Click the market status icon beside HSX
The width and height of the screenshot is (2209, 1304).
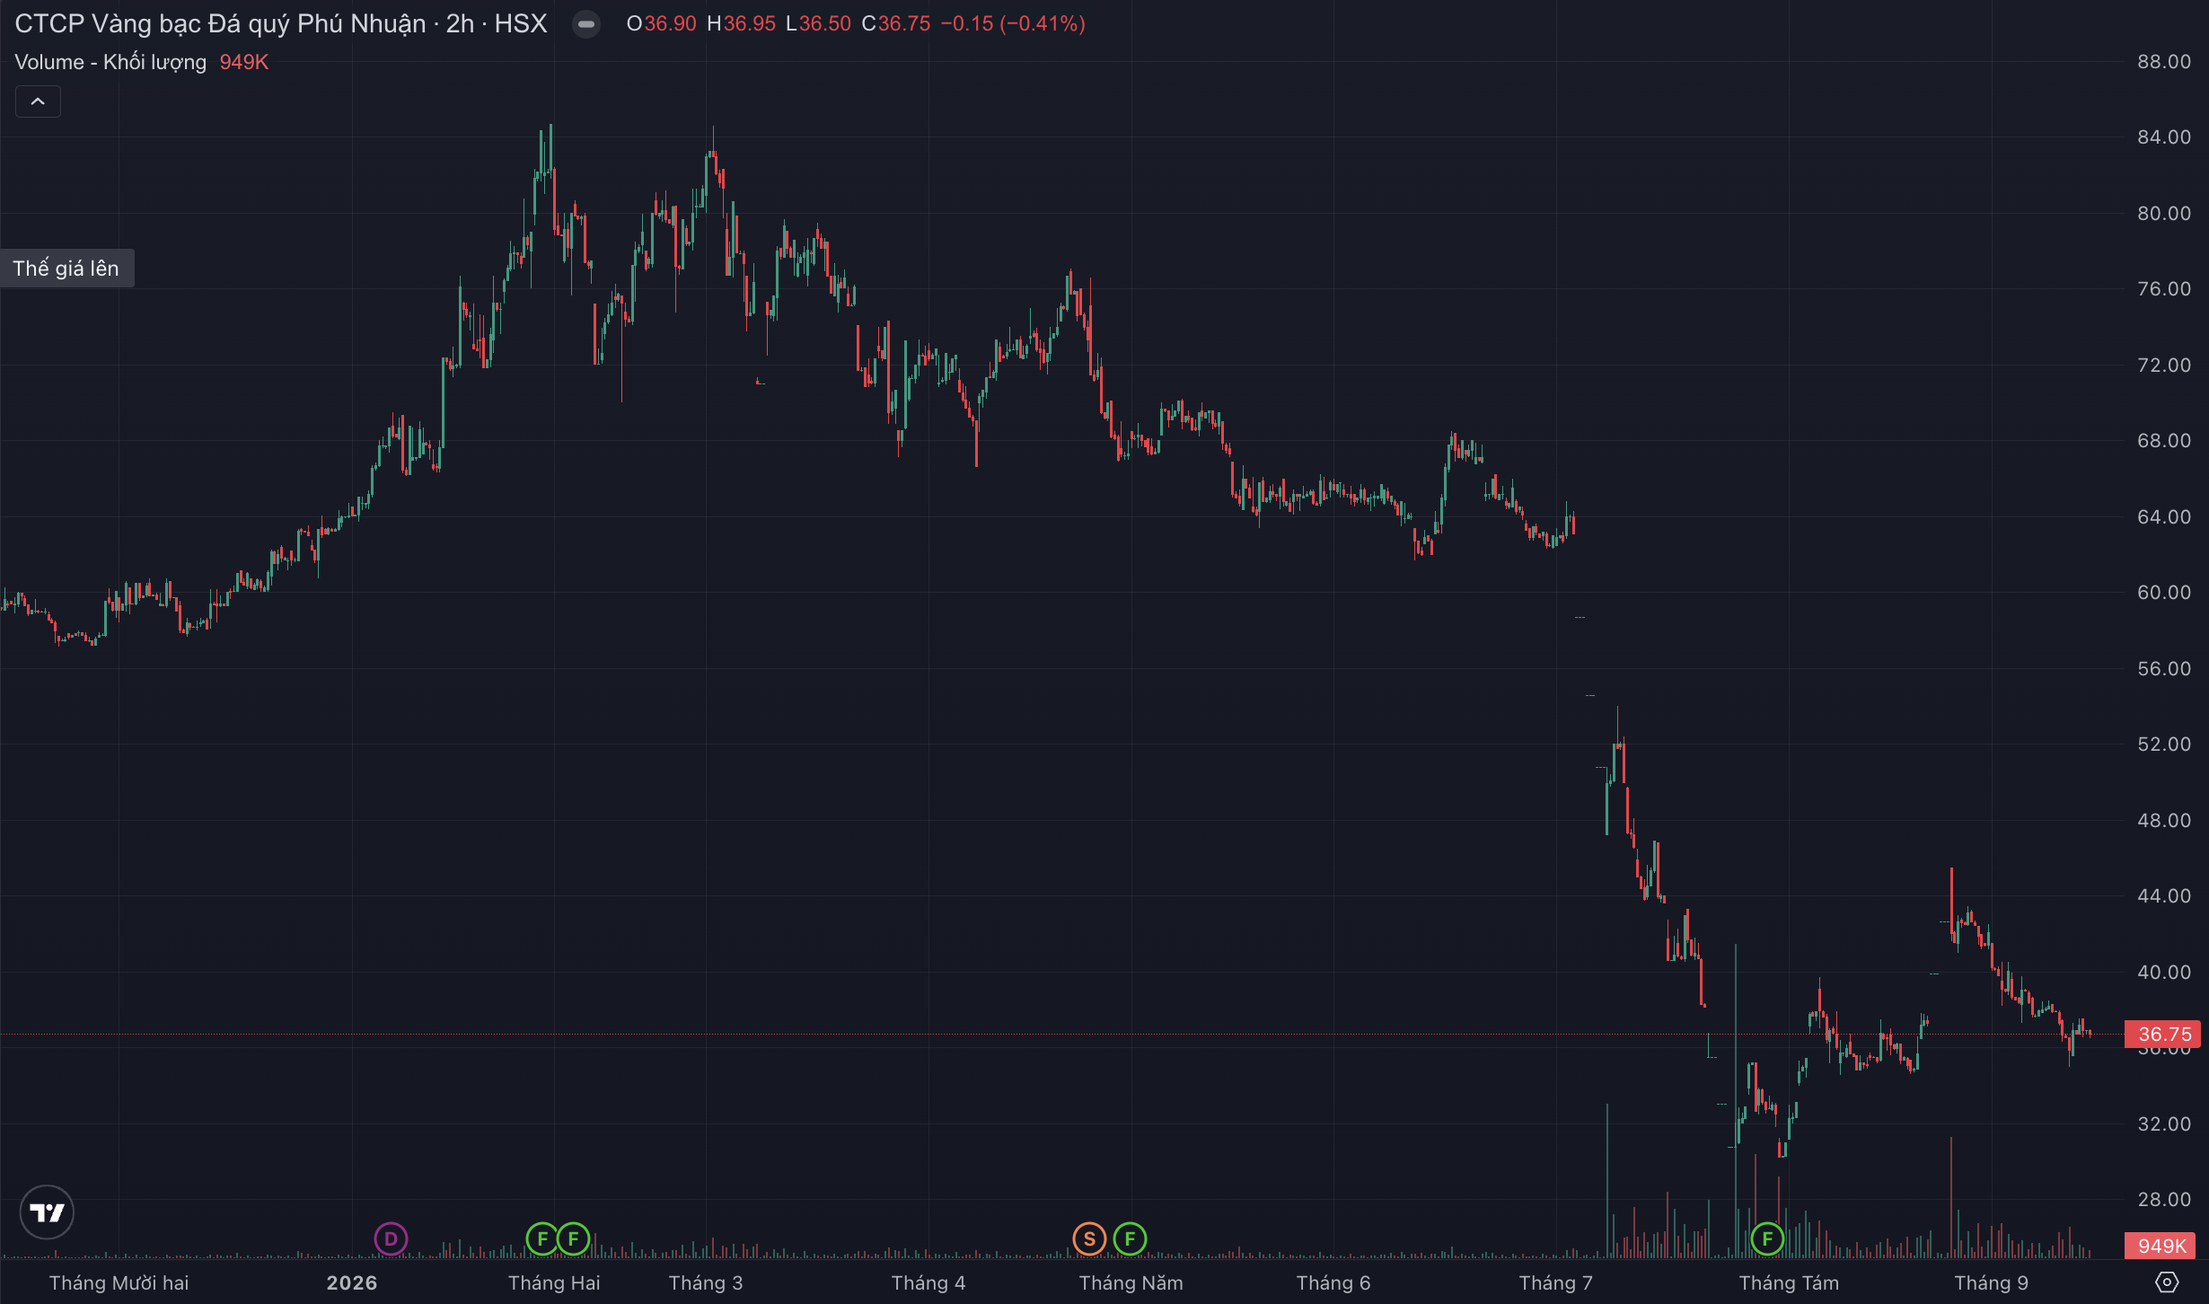click(x=586, y=24)
